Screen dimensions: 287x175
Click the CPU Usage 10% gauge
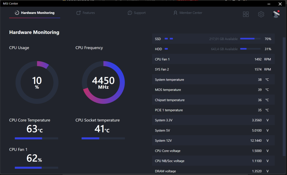pyautogui.click(x=37, y=82)
